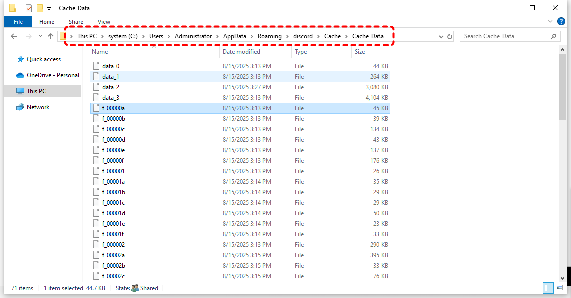Click the scrollbar up arrow
571x298 pixels.
pyautogui.click(x=562, y=50)
